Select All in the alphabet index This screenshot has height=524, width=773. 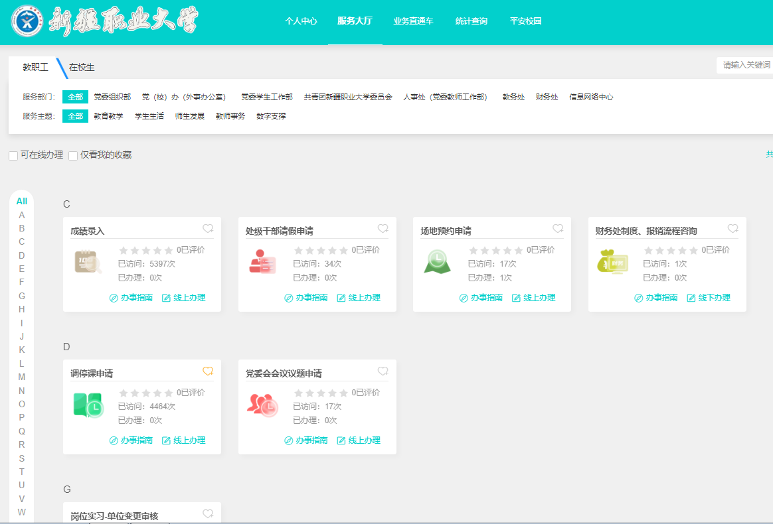point(22,201)
